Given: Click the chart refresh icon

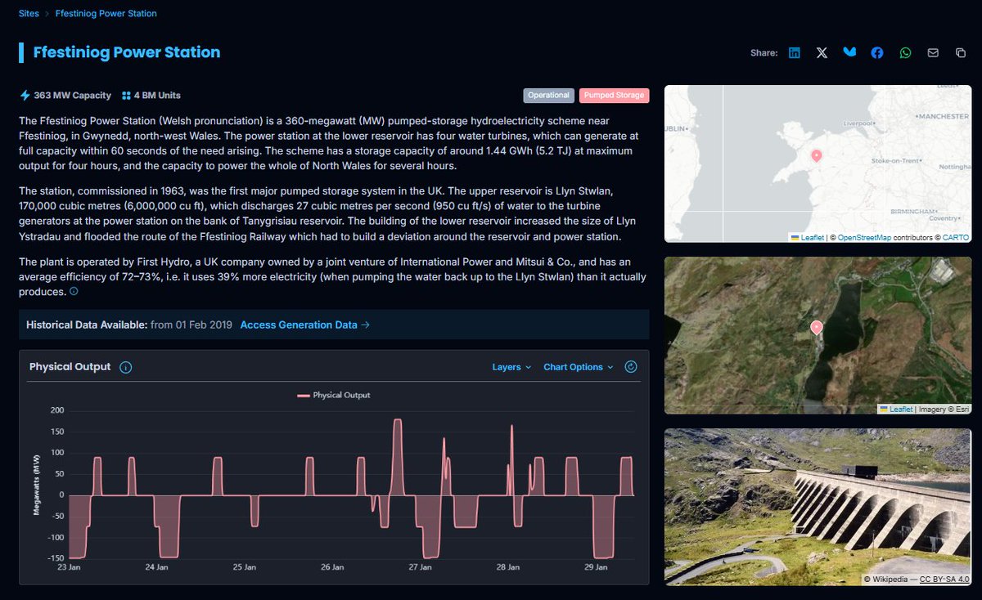Looking at the screenshot, I should pos(631,367).
